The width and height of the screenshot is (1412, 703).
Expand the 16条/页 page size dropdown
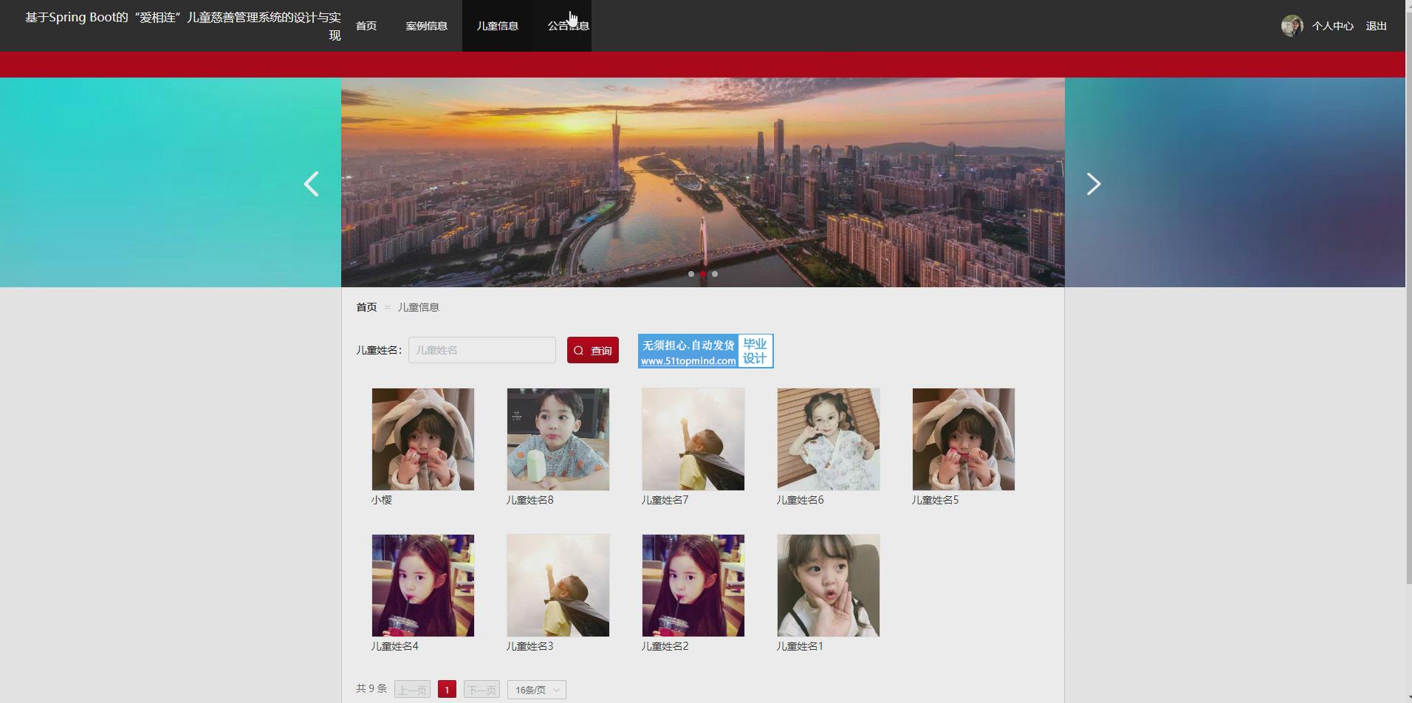537,690
